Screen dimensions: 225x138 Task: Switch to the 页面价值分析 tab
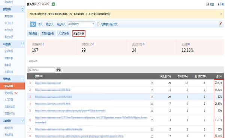[48, 34]
